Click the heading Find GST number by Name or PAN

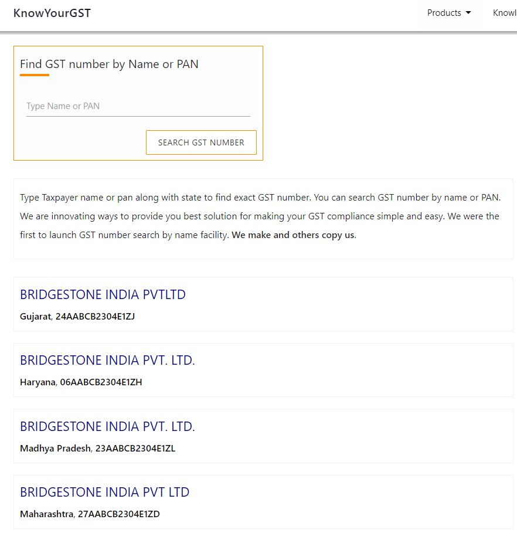(x=109, y=64)
